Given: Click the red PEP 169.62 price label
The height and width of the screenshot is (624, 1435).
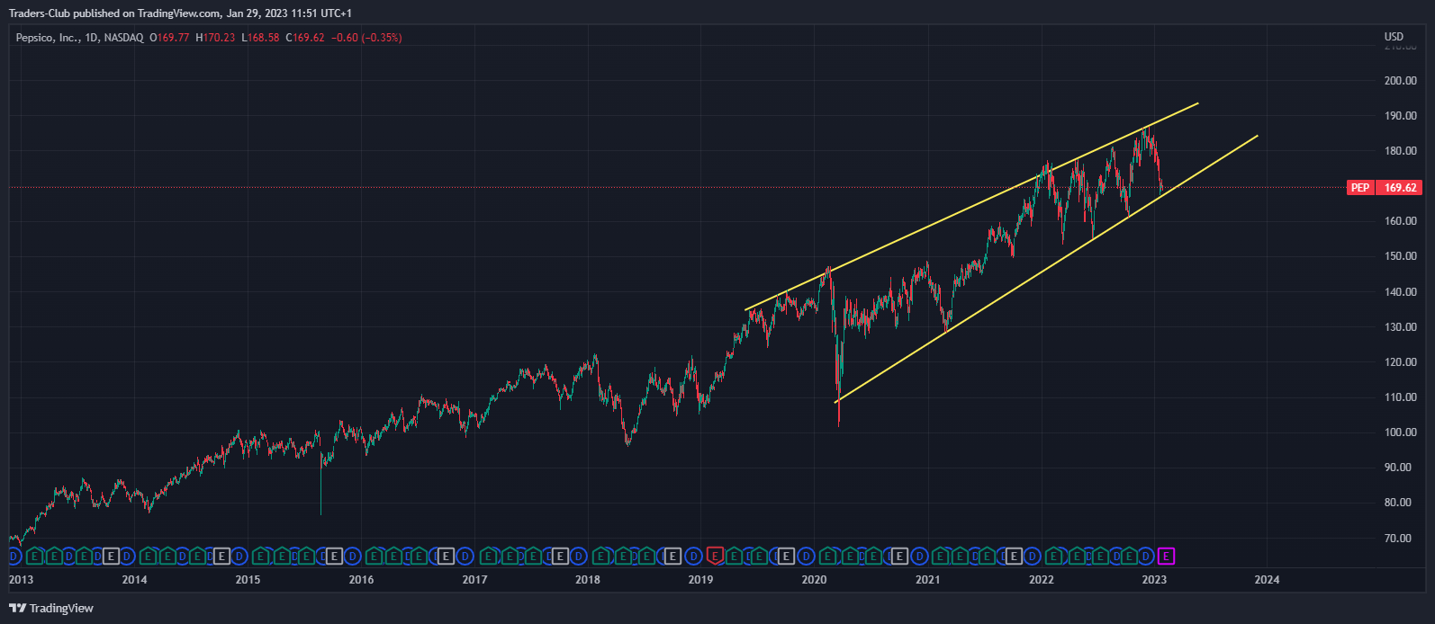Looking at the screenshot, I should coord(1385,187).
